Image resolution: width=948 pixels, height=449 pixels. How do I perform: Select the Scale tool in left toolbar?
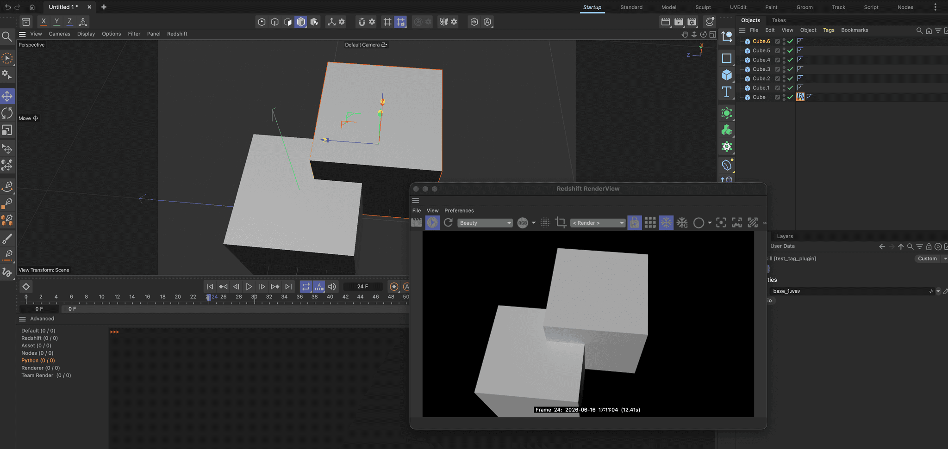[7, 130]
